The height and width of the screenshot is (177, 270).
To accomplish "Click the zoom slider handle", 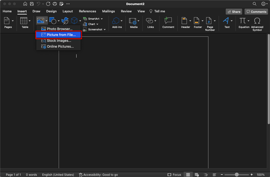I will pos(237,175).
